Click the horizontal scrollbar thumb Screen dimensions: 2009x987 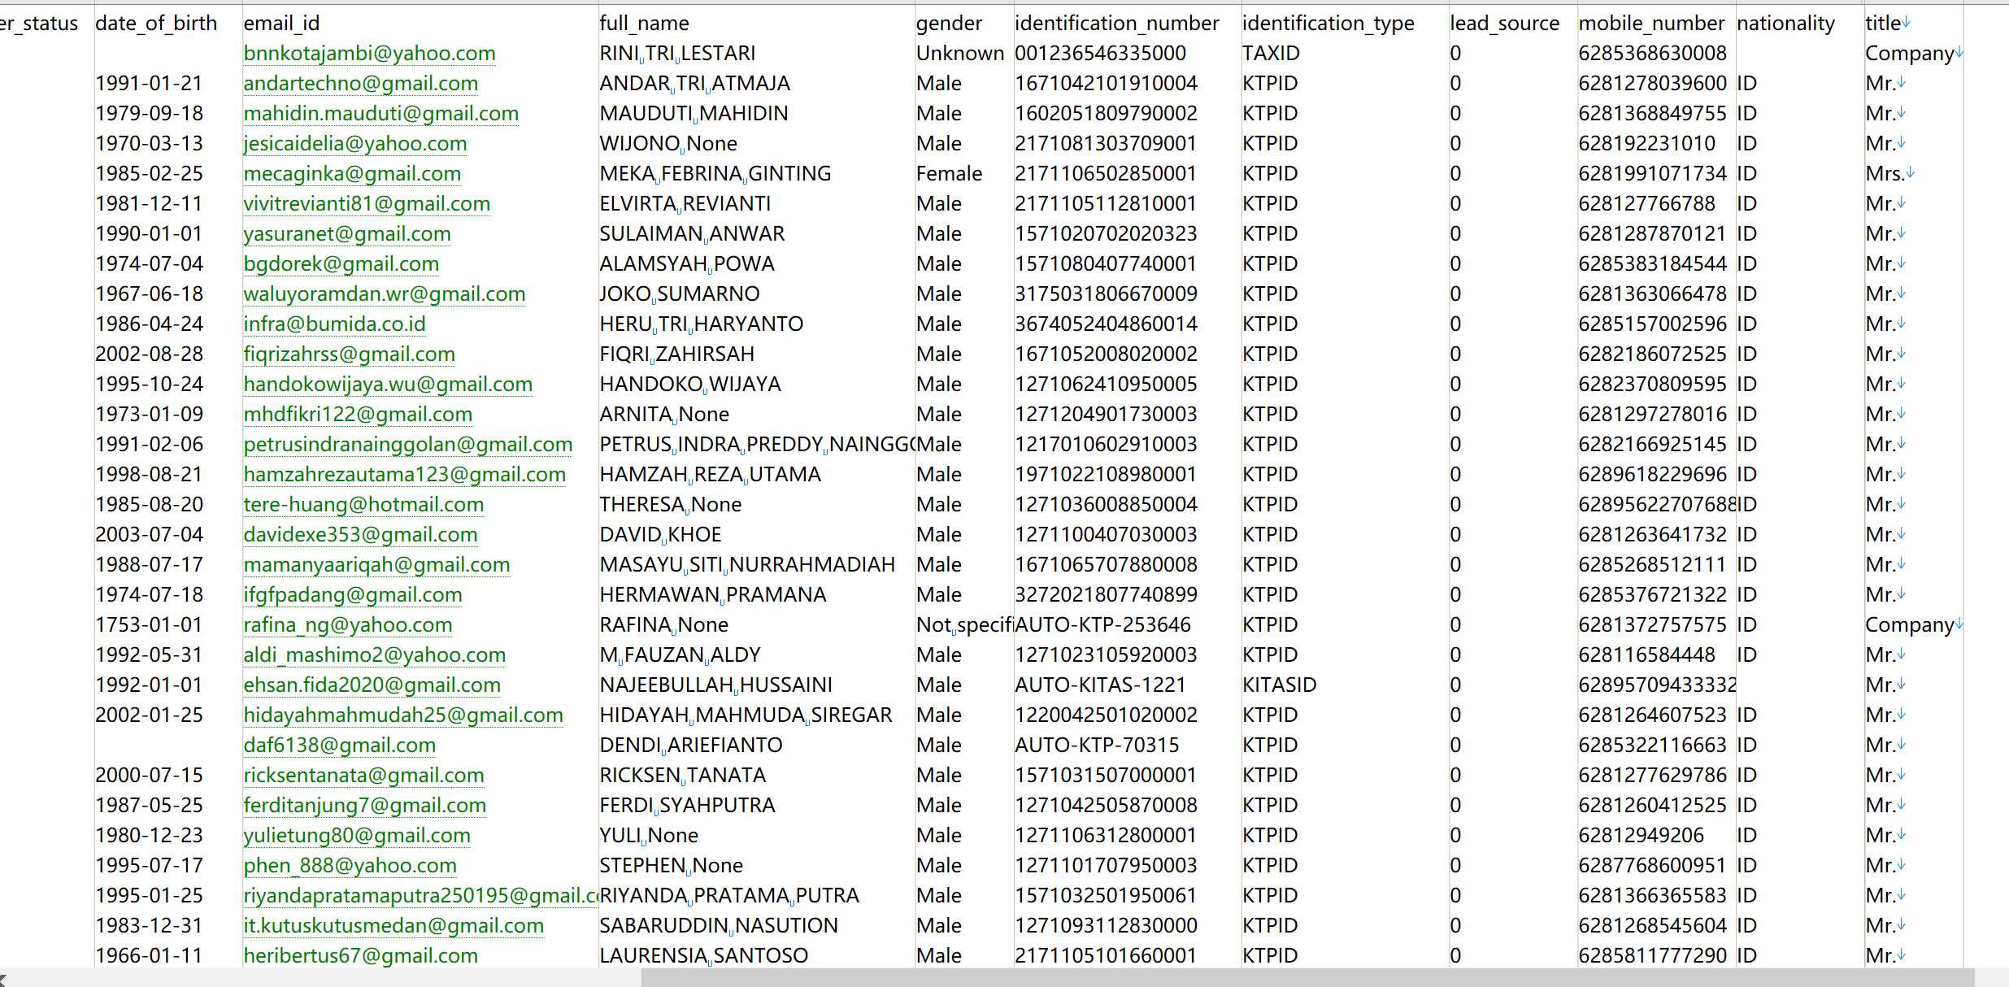pos(1307,977)
